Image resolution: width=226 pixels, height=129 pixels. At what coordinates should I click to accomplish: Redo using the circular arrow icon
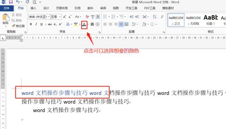27,2
